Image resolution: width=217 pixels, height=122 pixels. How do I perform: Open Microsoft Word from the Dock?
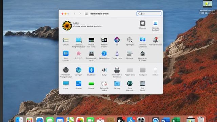point(166,120)
